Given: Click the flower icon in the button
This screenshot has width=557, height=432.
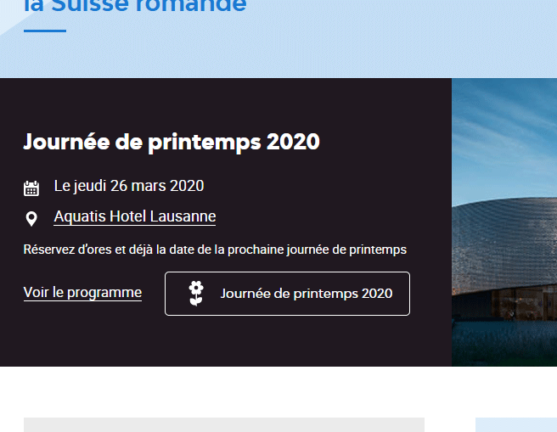Looking at the screenshot, I should coord(196,294).
